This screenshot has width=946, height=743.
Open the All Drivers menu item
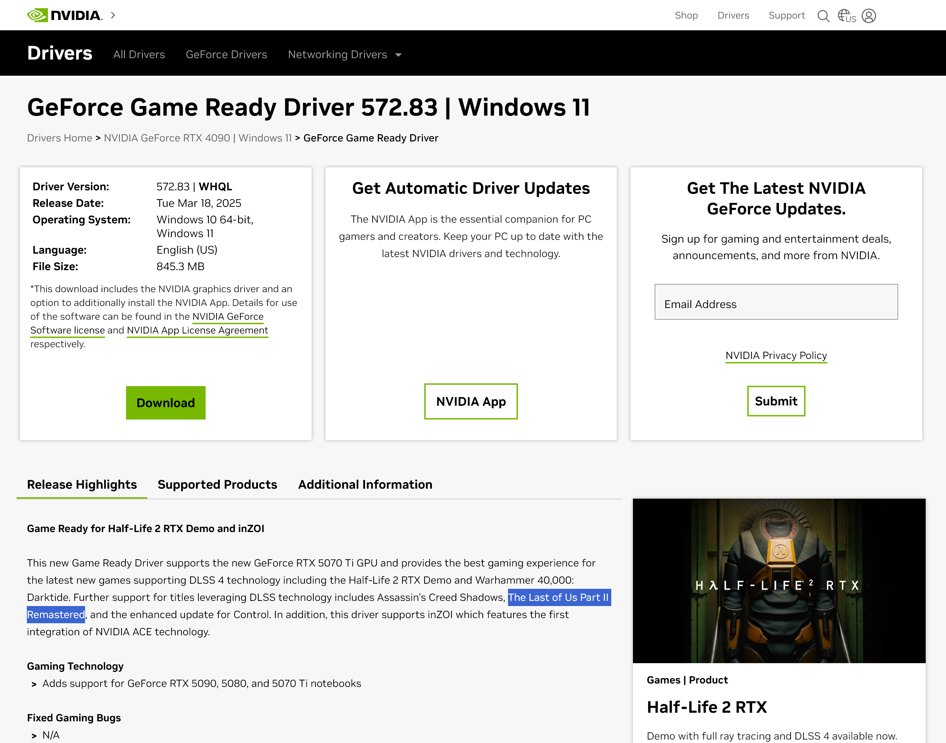coord(139,54)
